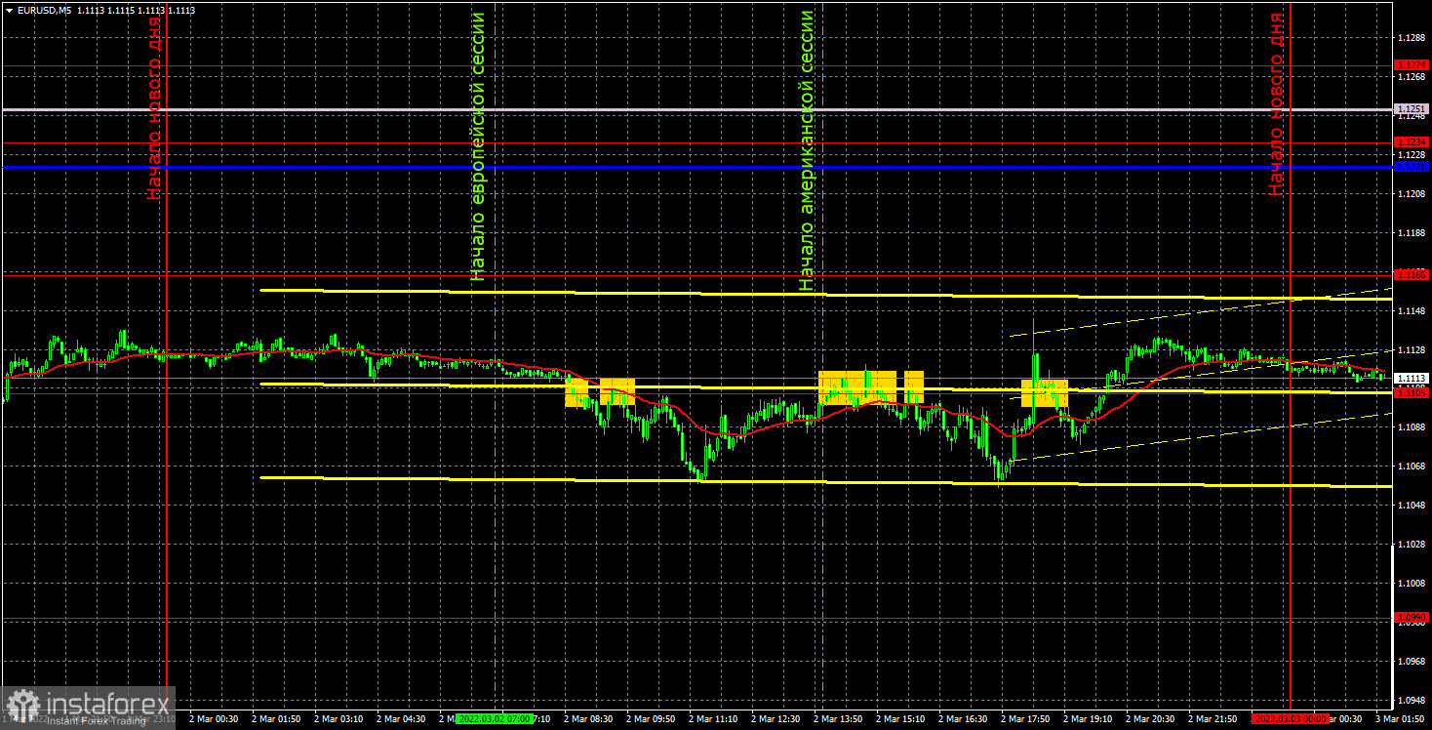Click the red 2022.03.03 00:00 time tag

(1290, 718)
